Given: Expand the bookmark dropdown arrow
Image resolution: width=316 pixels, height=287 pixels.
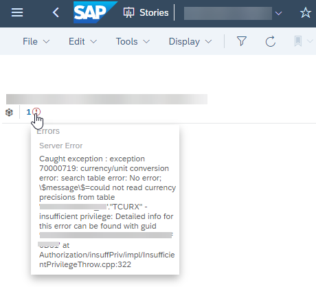Looking at the screenshot, I should [310, 41].
